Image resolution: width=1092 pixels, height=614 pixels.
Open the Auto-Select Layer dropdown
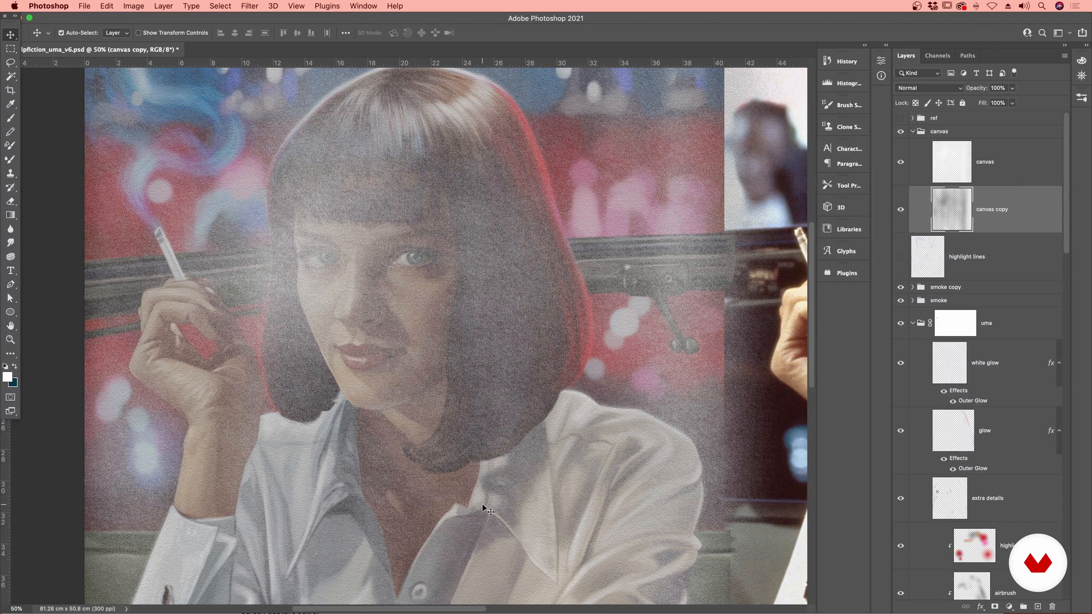pos(116,33)
